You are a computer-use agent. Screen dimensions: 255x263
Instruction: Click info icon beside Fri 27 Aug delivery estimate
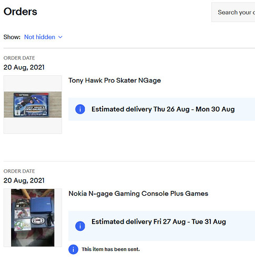click(x=80, y=226)
